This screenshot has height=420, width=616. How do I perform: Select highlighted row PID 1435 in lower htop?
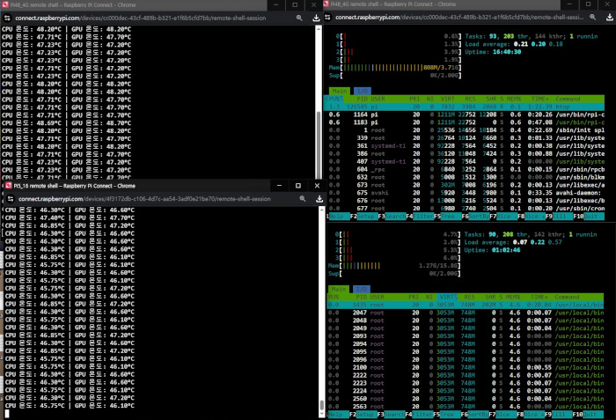click(466, 305)
